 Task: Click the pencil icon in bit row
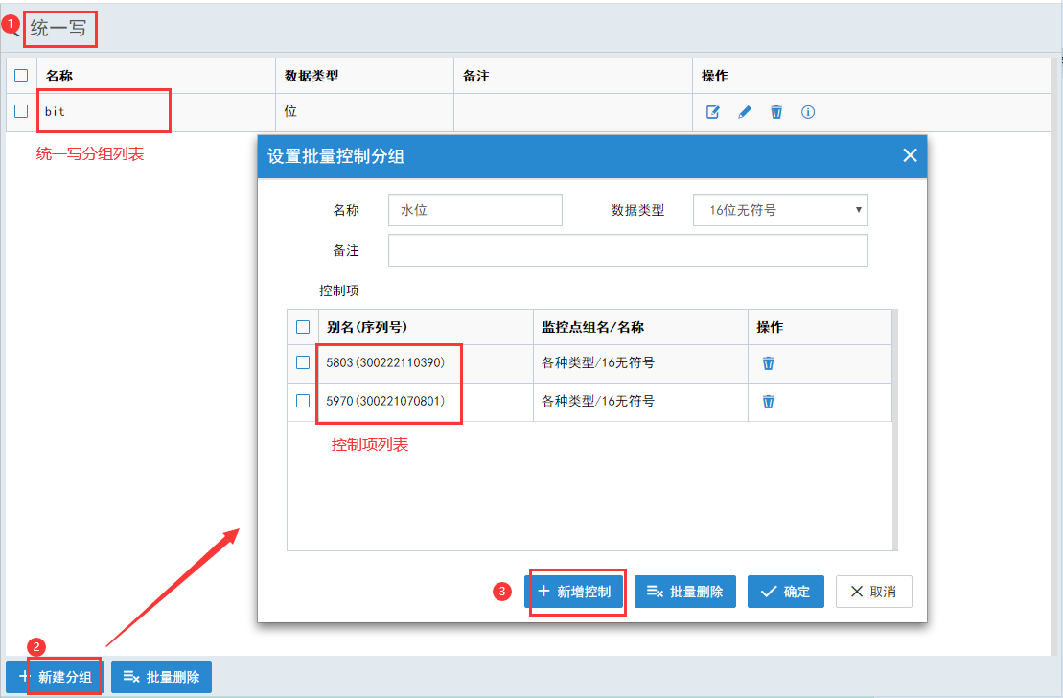744,112
